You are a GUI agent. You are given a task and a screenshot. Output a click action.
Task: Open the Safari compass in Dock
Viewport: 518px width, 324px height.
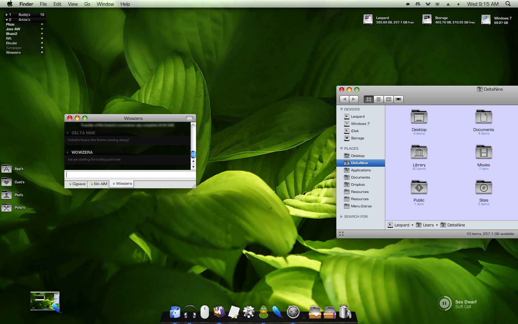click(x=293, y=312)
